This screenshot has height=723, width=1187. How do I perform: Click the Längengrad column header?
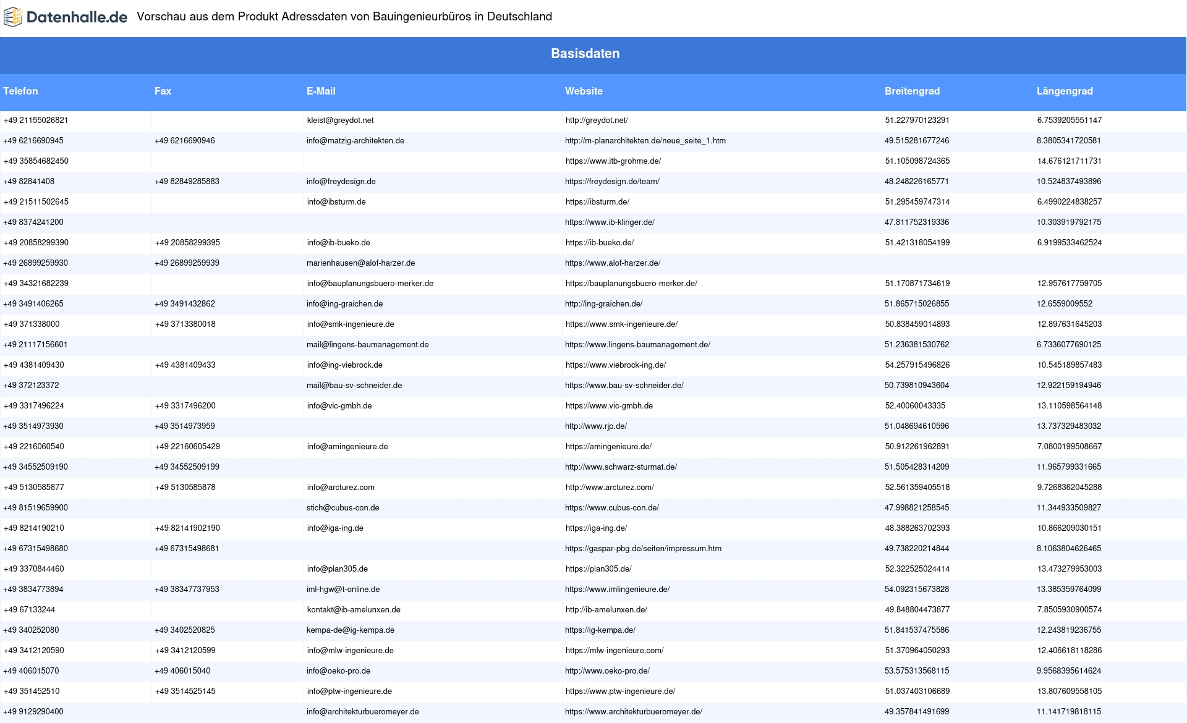point(1065,91)
